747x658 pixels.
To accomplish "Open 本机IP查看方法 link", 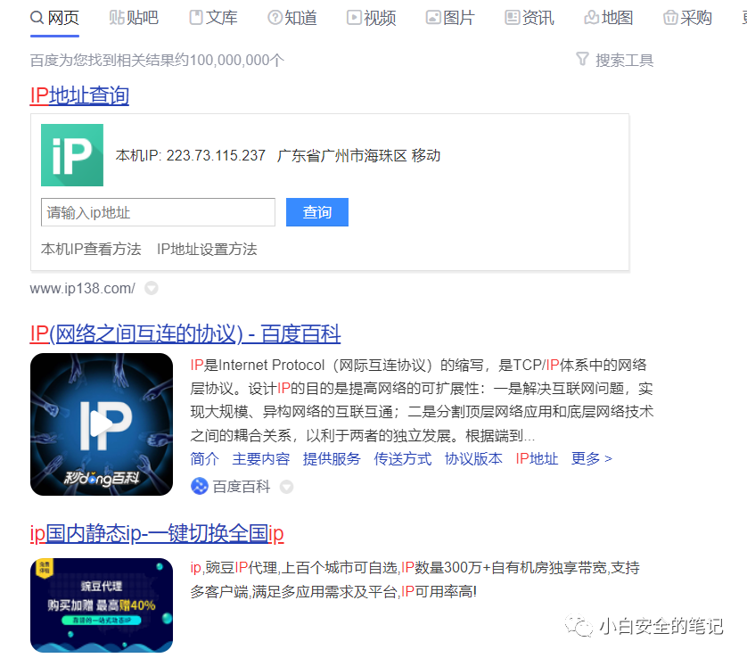I will (x=91, y=249).
